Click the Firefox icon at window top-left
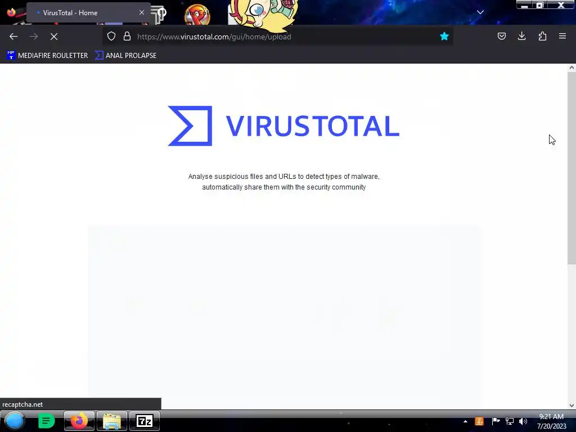 point(11,12)
